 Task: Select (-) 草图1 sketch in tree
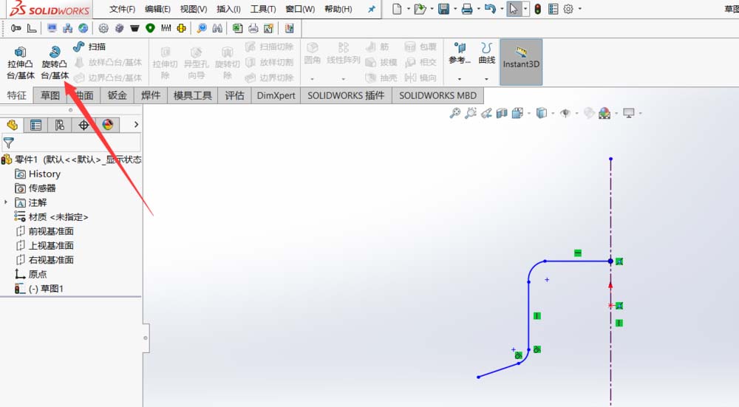pos(38,289)
